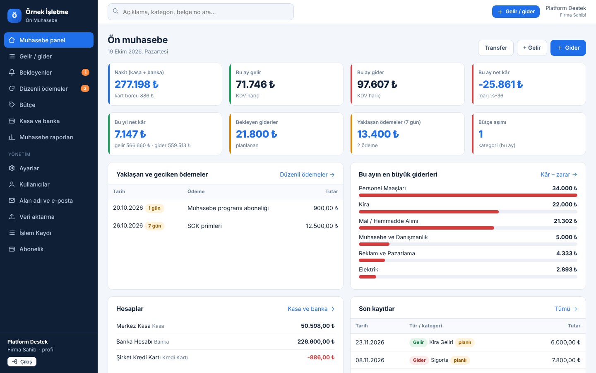Go to Muhasebe raporları in sidebar

(x=49, y=137)
